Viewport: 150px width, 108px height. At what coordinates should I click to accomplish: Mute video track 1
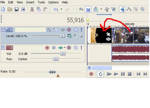point(76,30)
